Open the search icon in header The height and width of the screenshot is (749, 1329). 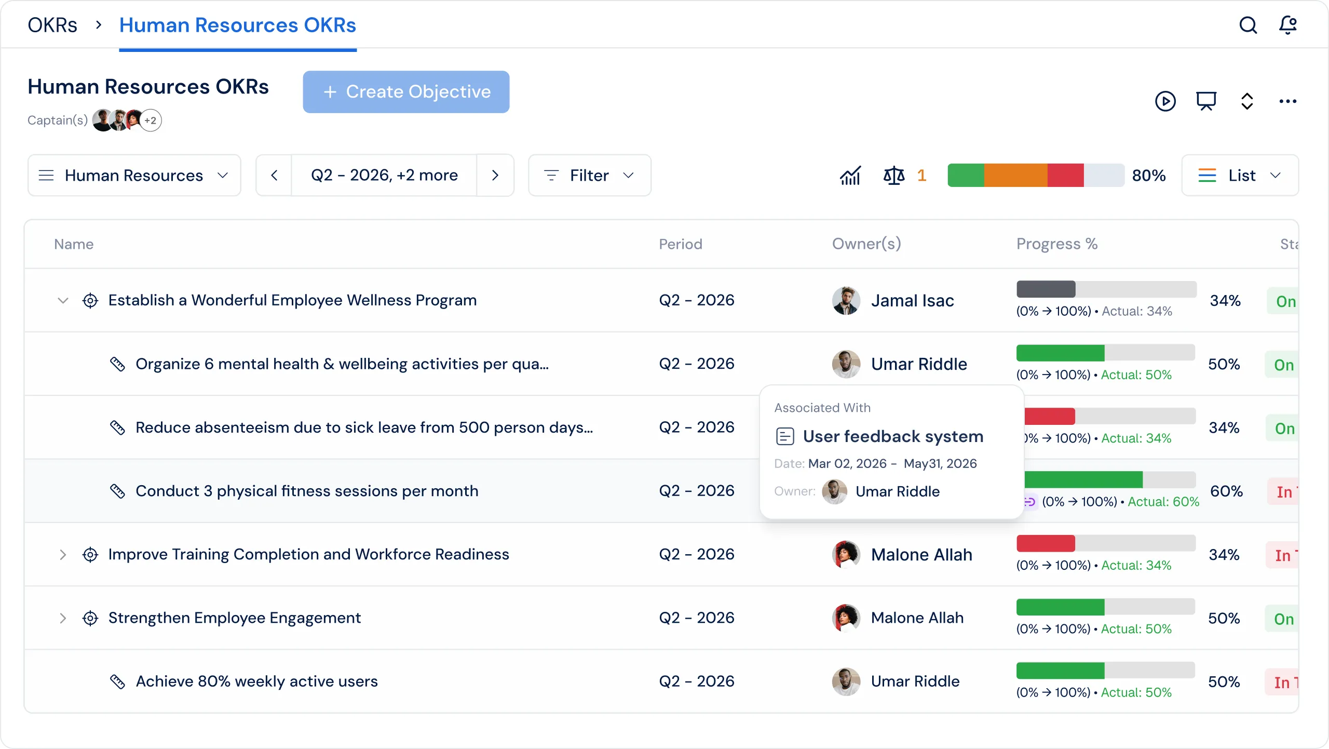click(1248, 25)
